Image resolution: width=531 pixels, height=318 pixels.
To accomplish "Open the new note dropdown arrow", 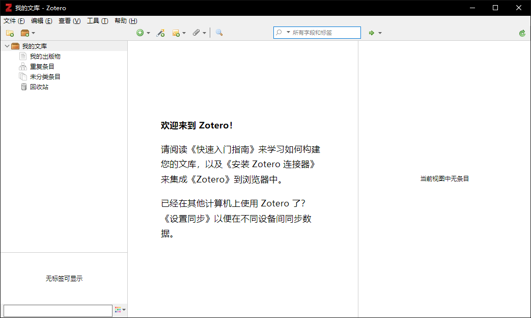I will 184,33.
